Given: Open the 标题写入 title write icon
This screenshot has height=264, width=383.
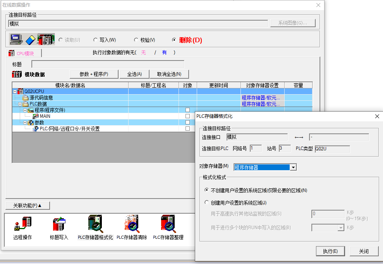Looking at the screenshot, I should click(59, 224).
